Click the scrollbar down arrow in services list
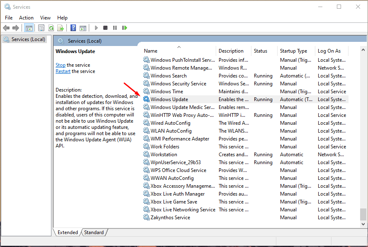The height and width of the screenshot is (247, 368). coord(363,224)
